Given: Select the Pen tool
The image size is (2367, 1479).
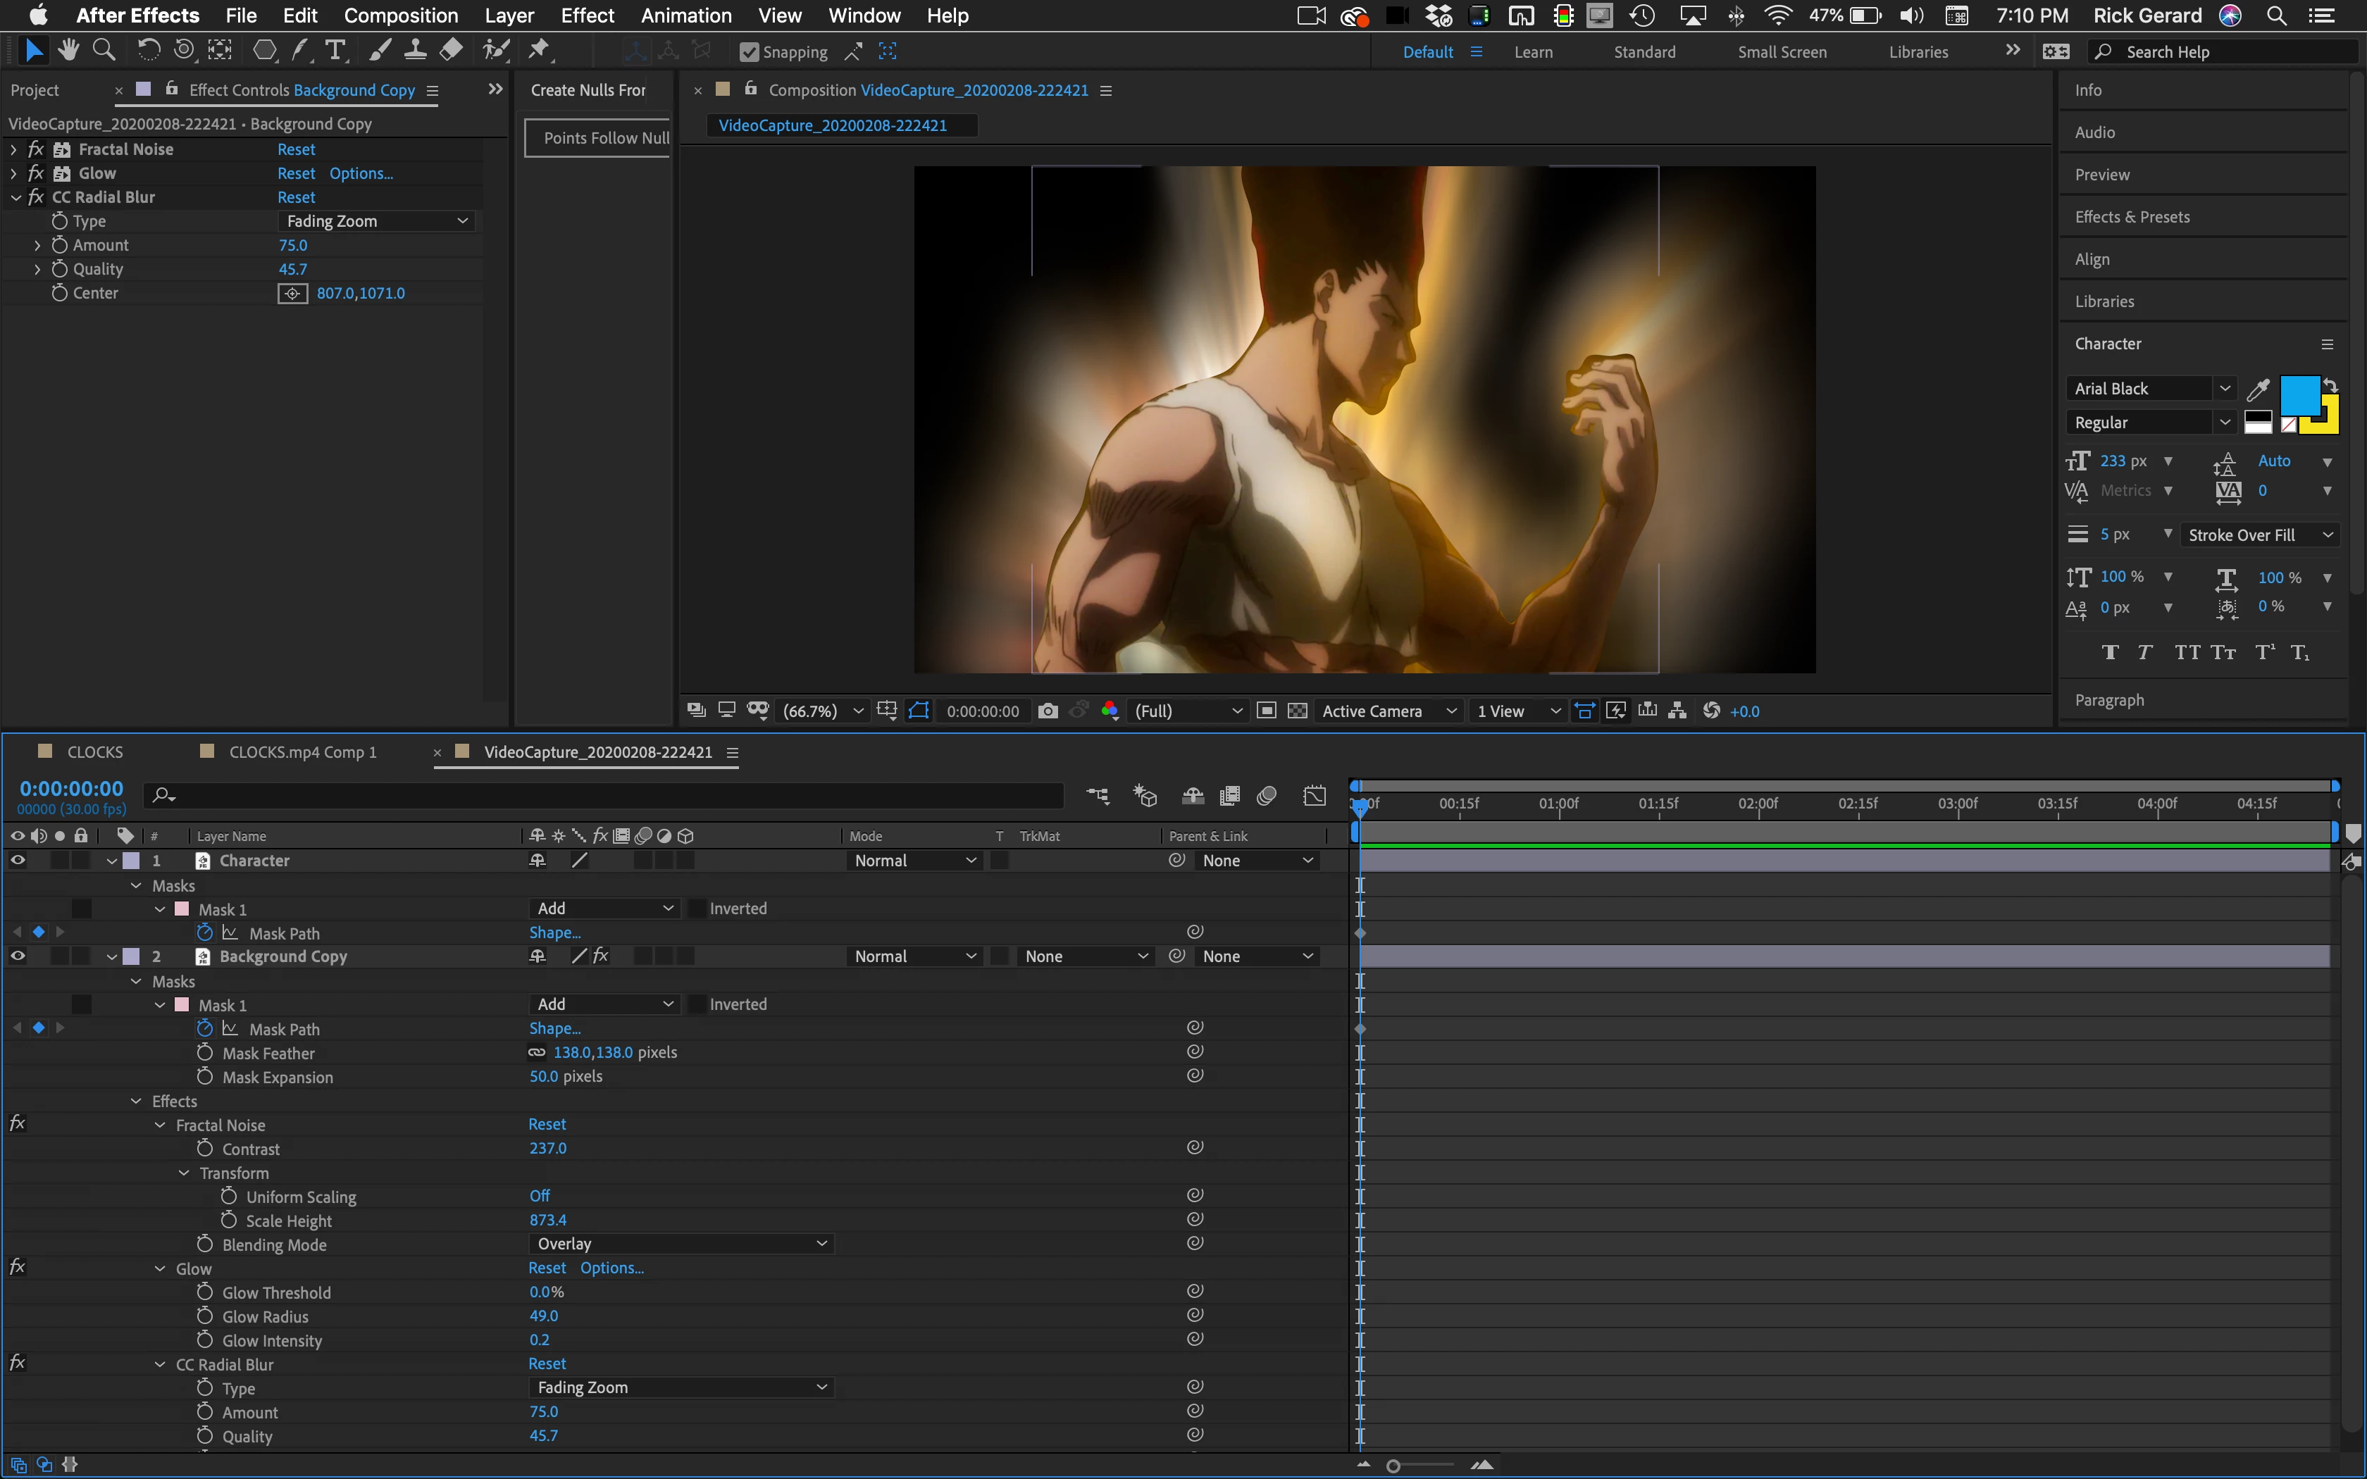Looking at the screenshot, I should coord(300,50).
